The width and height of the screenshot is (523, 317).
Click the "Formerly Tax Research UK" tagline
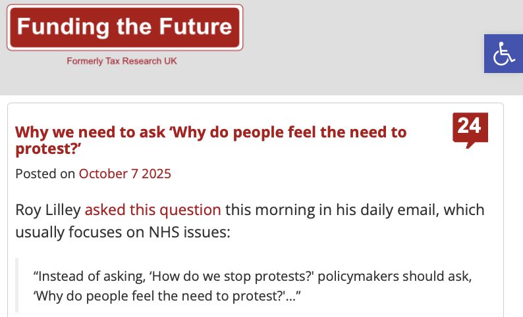pyautogui.click(x=122, y=61)
